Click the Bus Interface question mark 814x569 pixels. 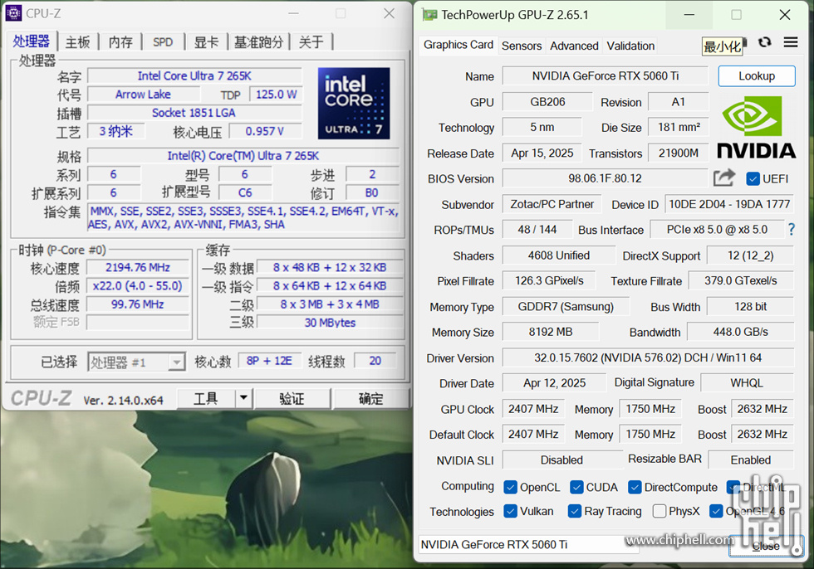pos(791,229)
